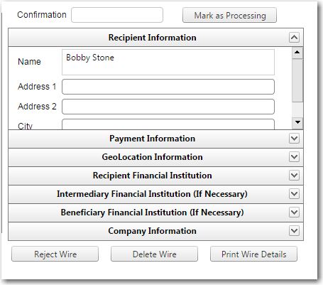Expand Recipient Financial Institution chevron
This screenshot has height=285, width=323.
pyautogui.click(x=294, y=176)
